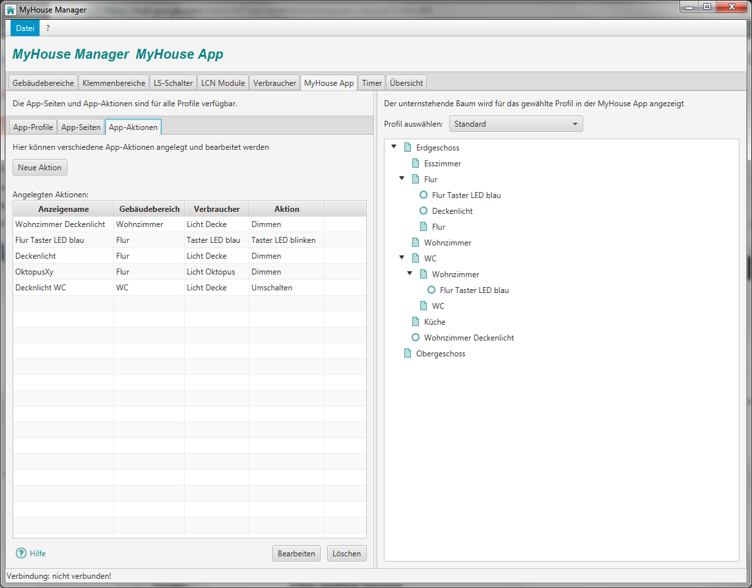752x588 pixels.
Task: Select the OktopusXy row in actions table
Action: [x=63, y=272]
